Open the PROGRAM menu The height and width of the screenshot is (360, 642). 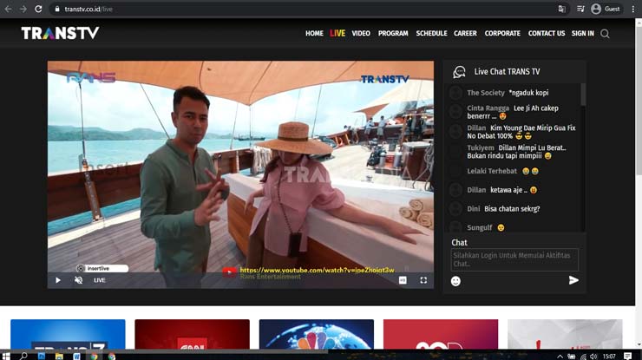tap(393, 33)
